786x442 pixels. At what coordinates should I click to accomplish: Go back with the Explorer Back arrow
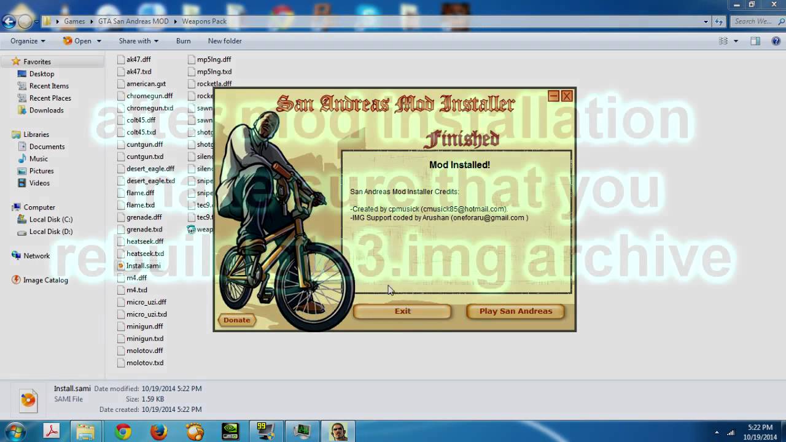click(x=9, y=21)
